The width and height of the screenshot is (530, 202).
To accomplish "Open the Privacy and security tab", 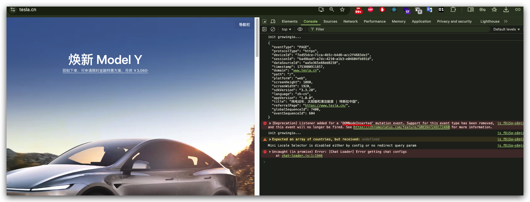I will pos(454,21).
